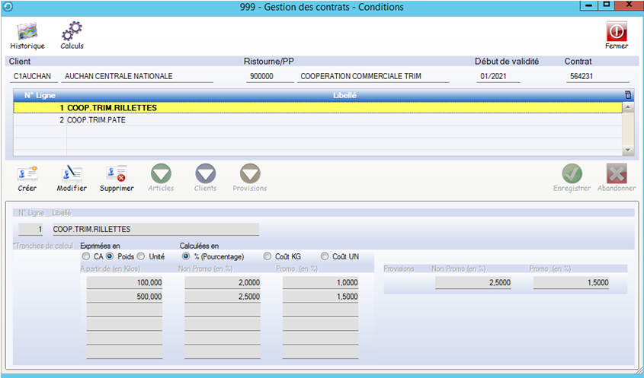Screen dimensions: 644x378
Task: Click the Libellé field COOP.TRIM.RILLETTES
Action: point(155,229)
